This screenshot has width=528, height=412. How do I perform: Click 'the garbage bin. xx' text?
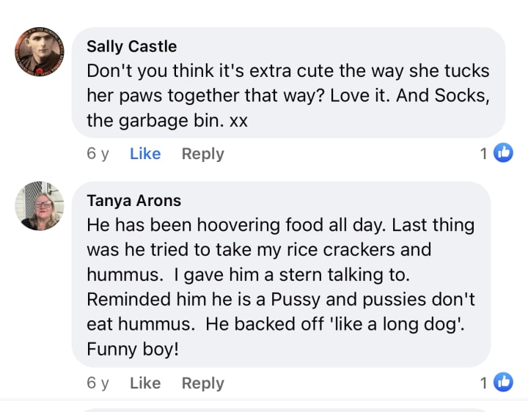167,121
